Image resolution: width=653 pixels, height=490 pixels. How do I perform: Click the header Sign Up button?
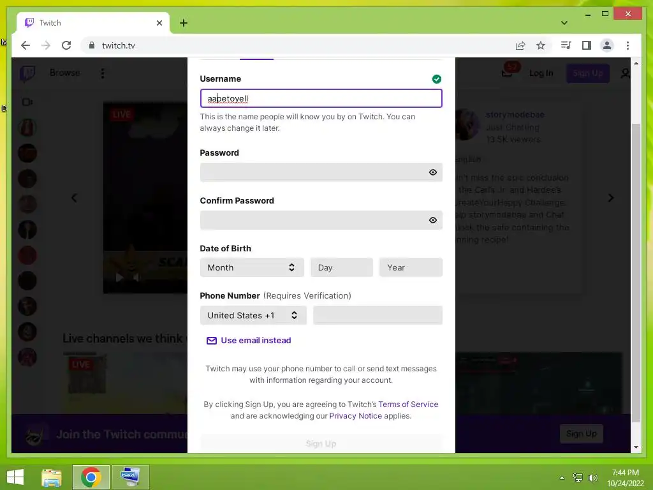[x=587, y=73]
